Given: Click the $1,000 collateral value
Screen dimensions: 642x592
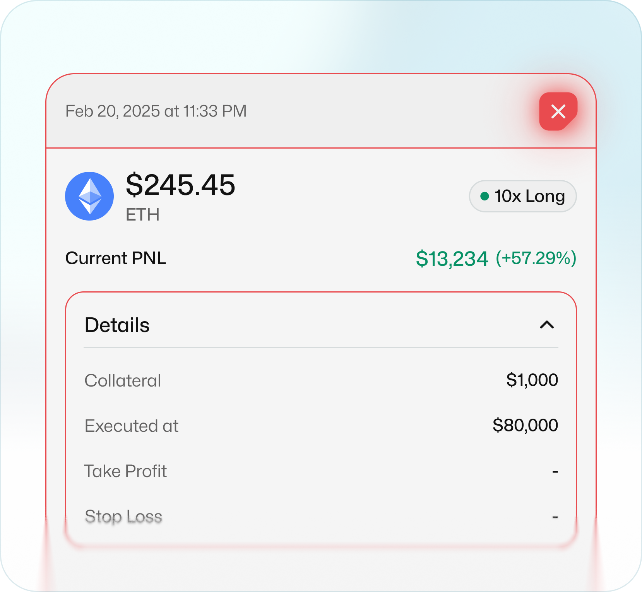Looking at the screenshot, I should (x=532, y=380).
